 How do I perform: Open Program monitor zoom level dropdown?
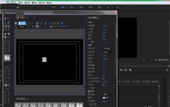click(147, 60)
